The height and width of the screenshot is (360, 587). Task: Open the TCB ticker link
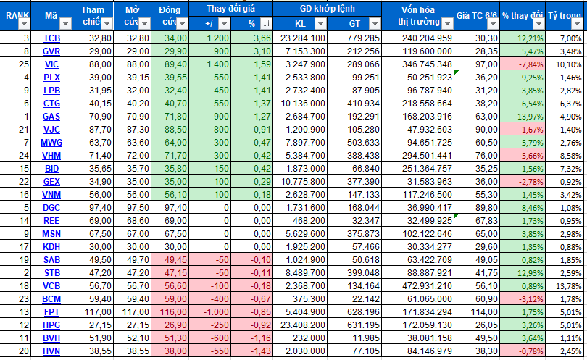pos(51,38)
